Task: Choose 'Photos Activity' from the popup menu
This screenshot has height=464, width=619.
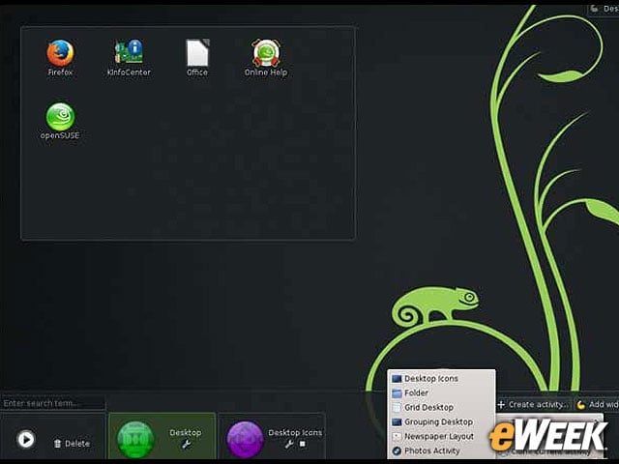Action: click(x=441, y=450)
